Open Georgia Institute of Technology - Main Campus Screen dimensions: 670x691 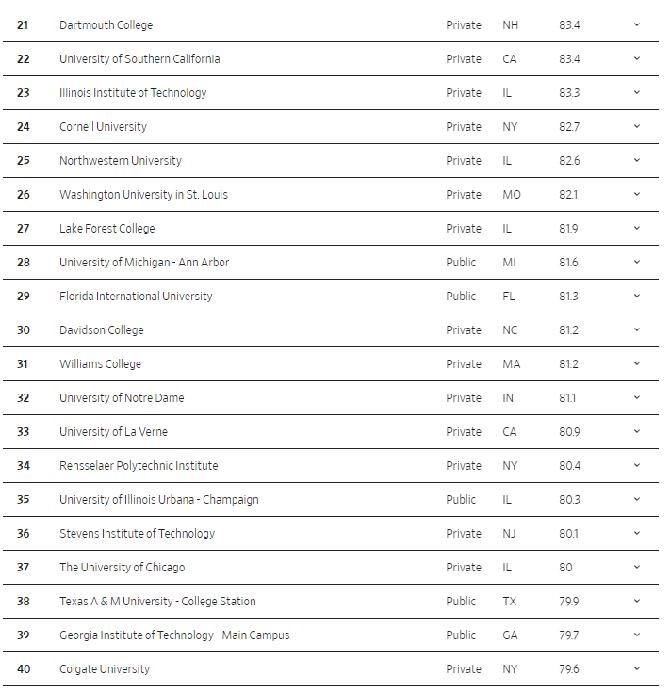click(174, 635)
